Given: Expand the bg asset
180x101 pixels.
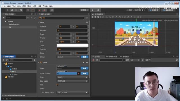Looking at the screenshot, I should (10, 72).
